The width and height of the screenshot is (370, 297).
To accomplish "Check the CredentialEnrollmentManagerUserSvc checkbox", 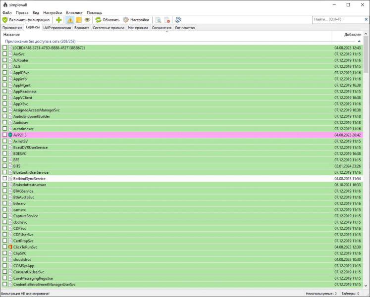I will pos(5,284).
